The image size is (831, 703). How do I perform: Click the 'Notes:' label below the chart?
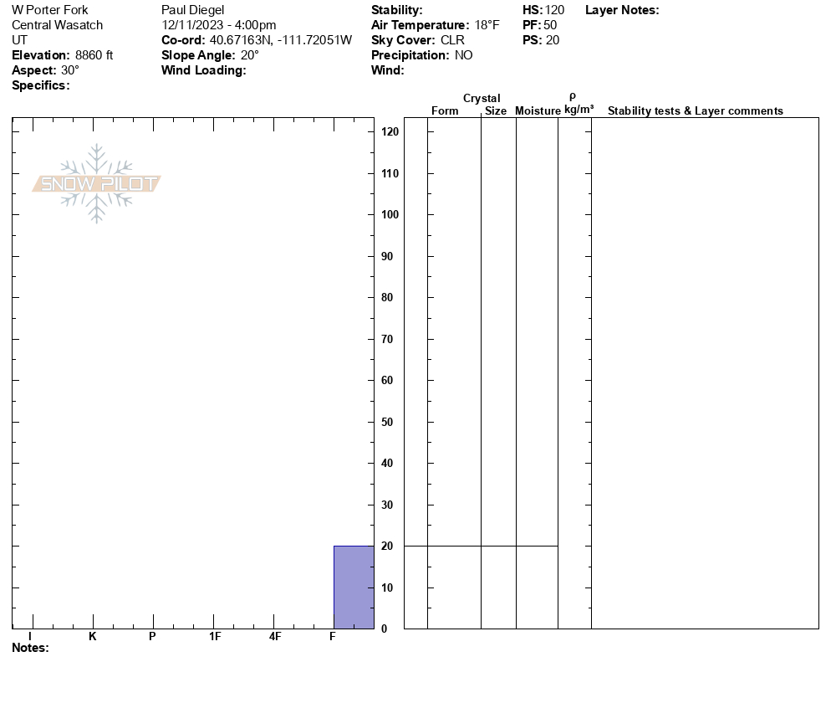tap(30, 648)
